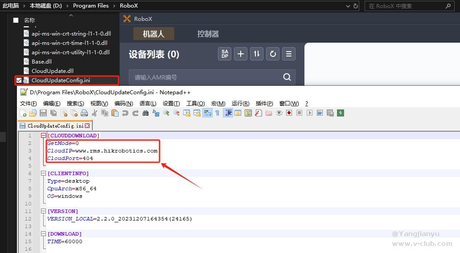Screen dimensions: 460x253
Task: Click the Playback macro icon
Action: tap(309, 113)
